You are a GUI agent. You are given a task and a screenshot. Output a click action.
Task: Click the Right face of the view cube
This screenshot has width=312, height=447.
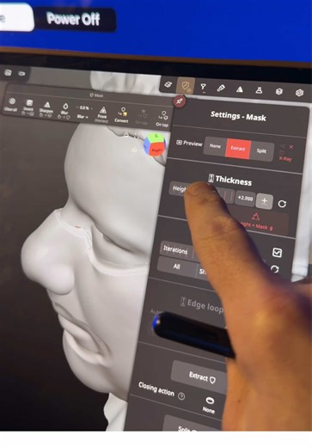click(x=157, y=150)
